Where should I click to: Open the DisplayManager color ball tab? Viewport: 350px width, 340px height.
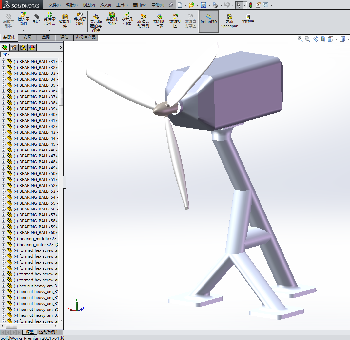click(x=32, y=48)
